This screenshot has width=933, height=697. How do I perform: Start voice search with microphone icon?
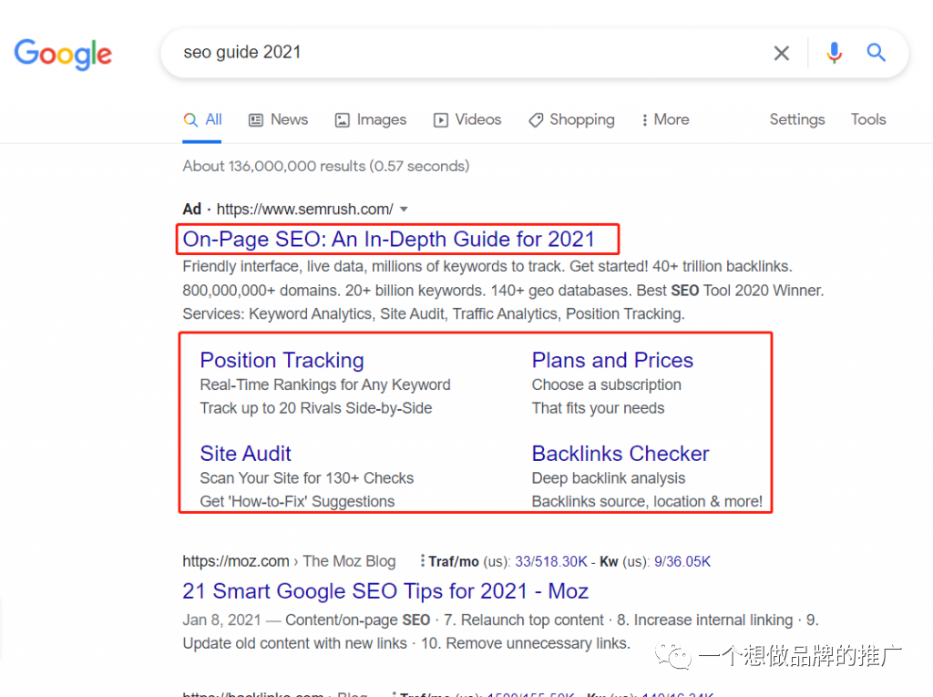[835, 53]
